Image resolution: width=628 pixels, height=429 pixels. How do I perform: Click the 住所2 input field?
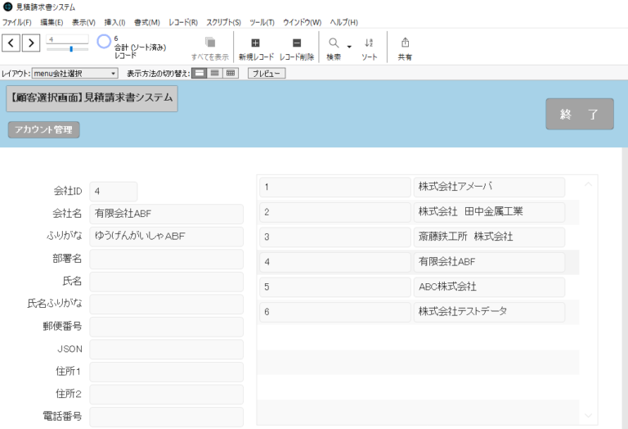point(166,394)
